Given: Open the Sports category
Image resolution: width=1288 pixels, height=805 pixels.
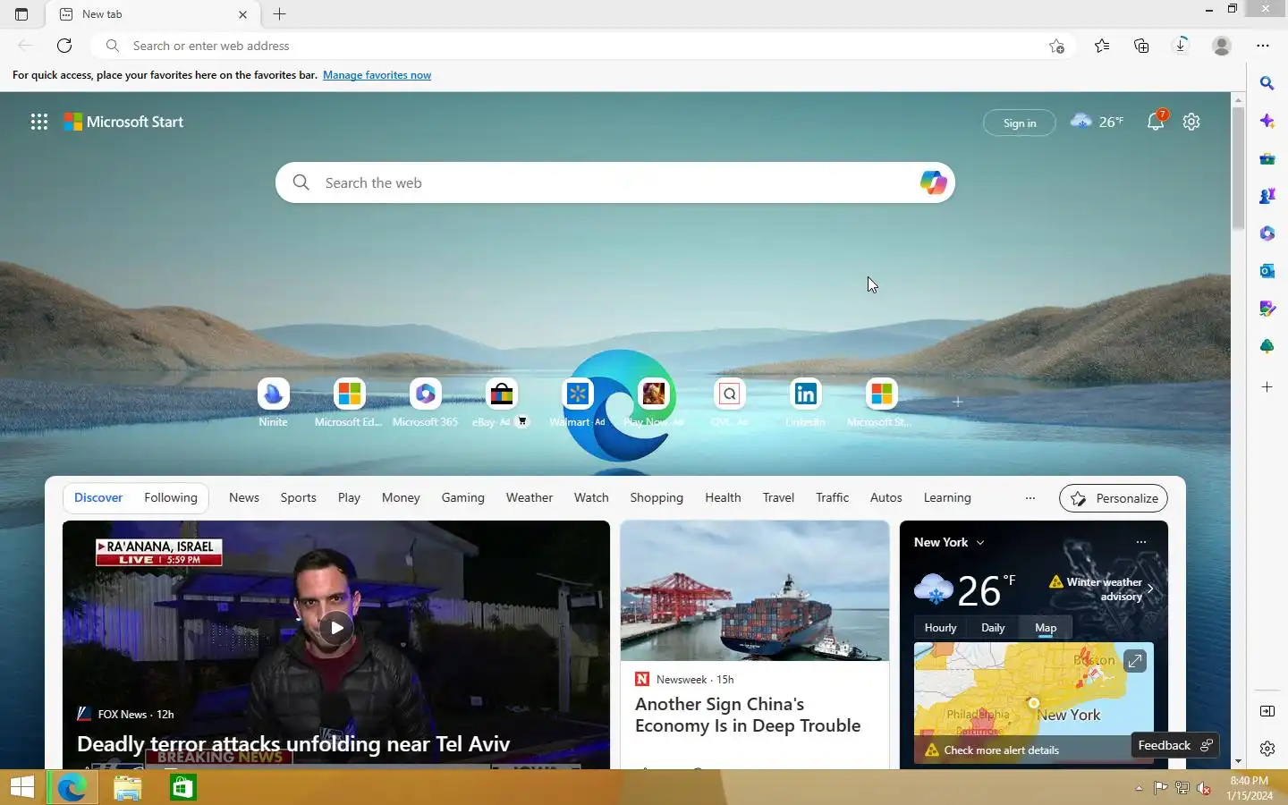Looking at the screenshot, I should click(299, 498).
